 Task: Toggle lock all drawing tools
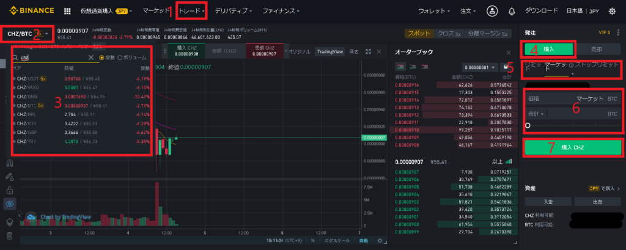pos(10,190)
